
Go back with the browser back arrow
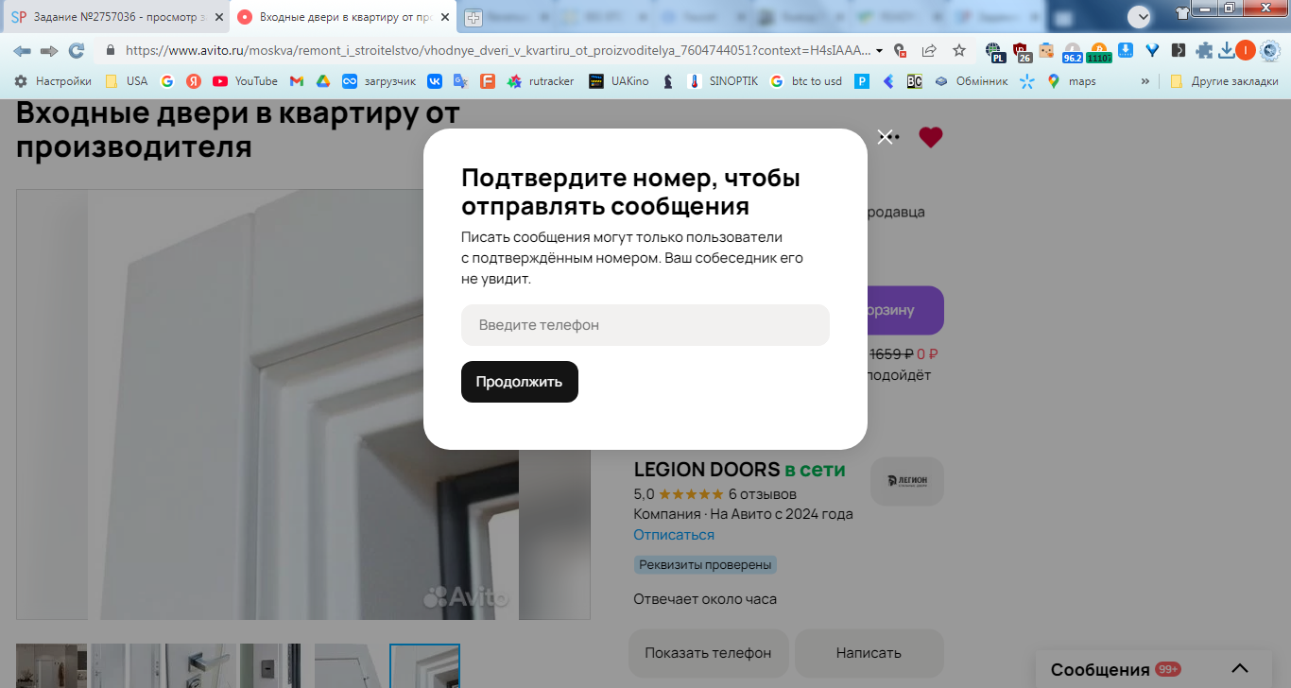22,51
